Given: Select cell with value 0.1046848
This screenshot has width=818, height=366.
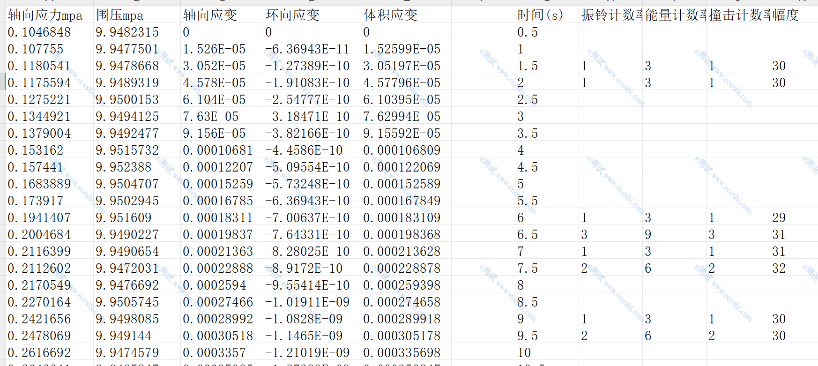Looking at the screenshot, I should point(50,31).
